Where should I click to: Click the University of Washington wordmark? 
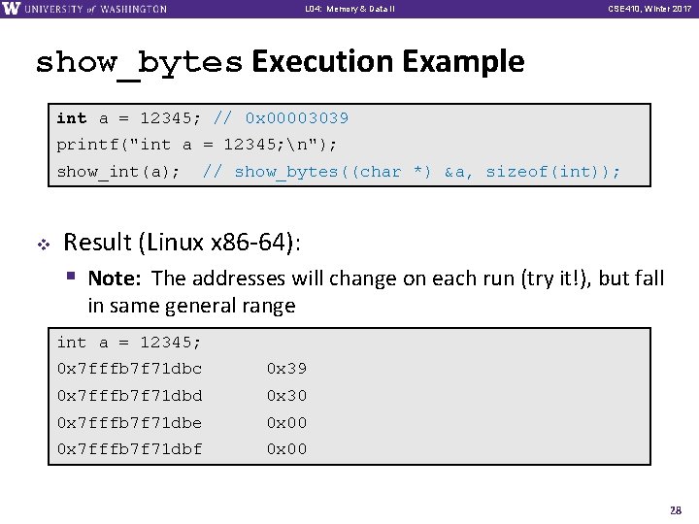(95, 9)
